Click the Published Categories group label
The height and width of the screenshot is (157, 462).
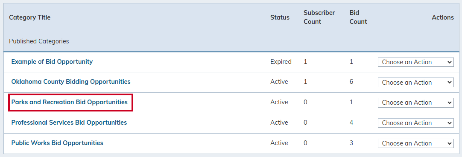[x=39, y=41]
